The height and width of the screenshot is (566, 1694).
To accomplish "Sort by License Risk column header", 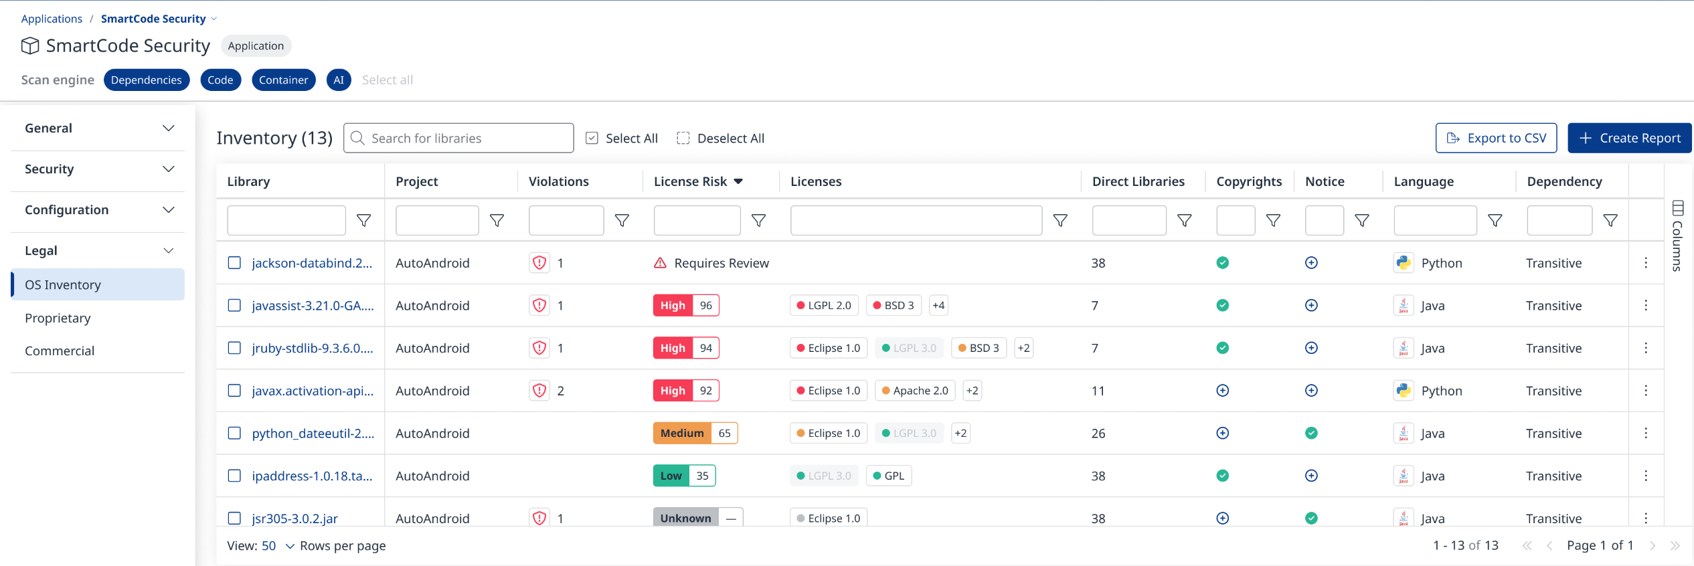I will (698, 181).
